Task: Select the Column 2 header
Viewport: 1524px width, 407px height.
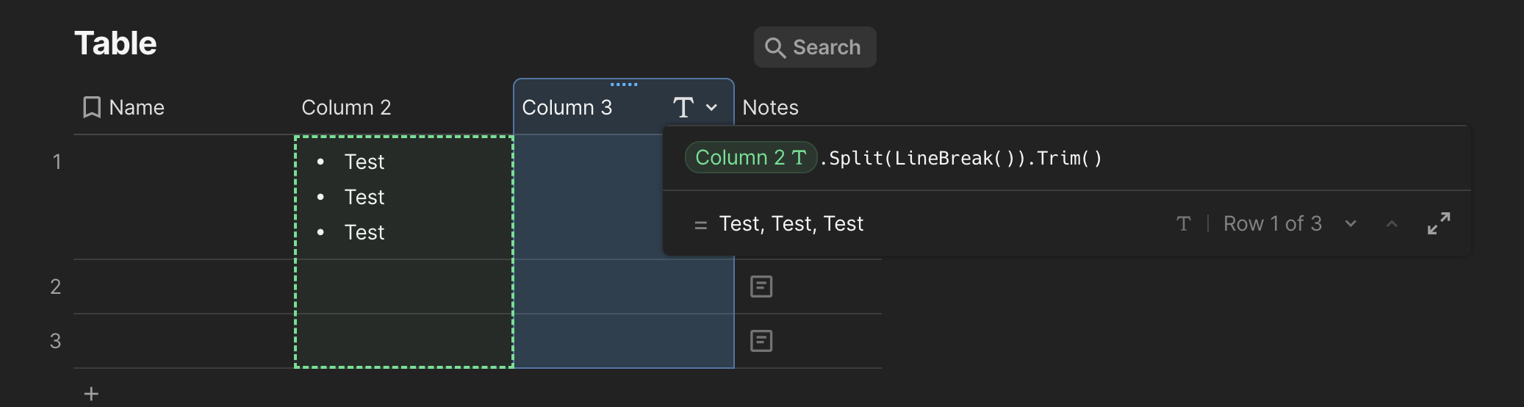Action: point(346,107)
